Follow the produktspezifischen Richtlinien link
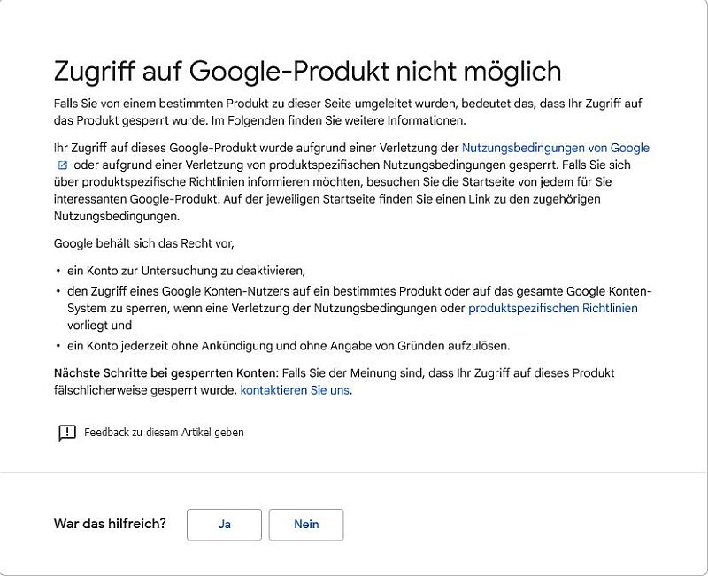Screen dimensions: 708x576 [552, 308]
